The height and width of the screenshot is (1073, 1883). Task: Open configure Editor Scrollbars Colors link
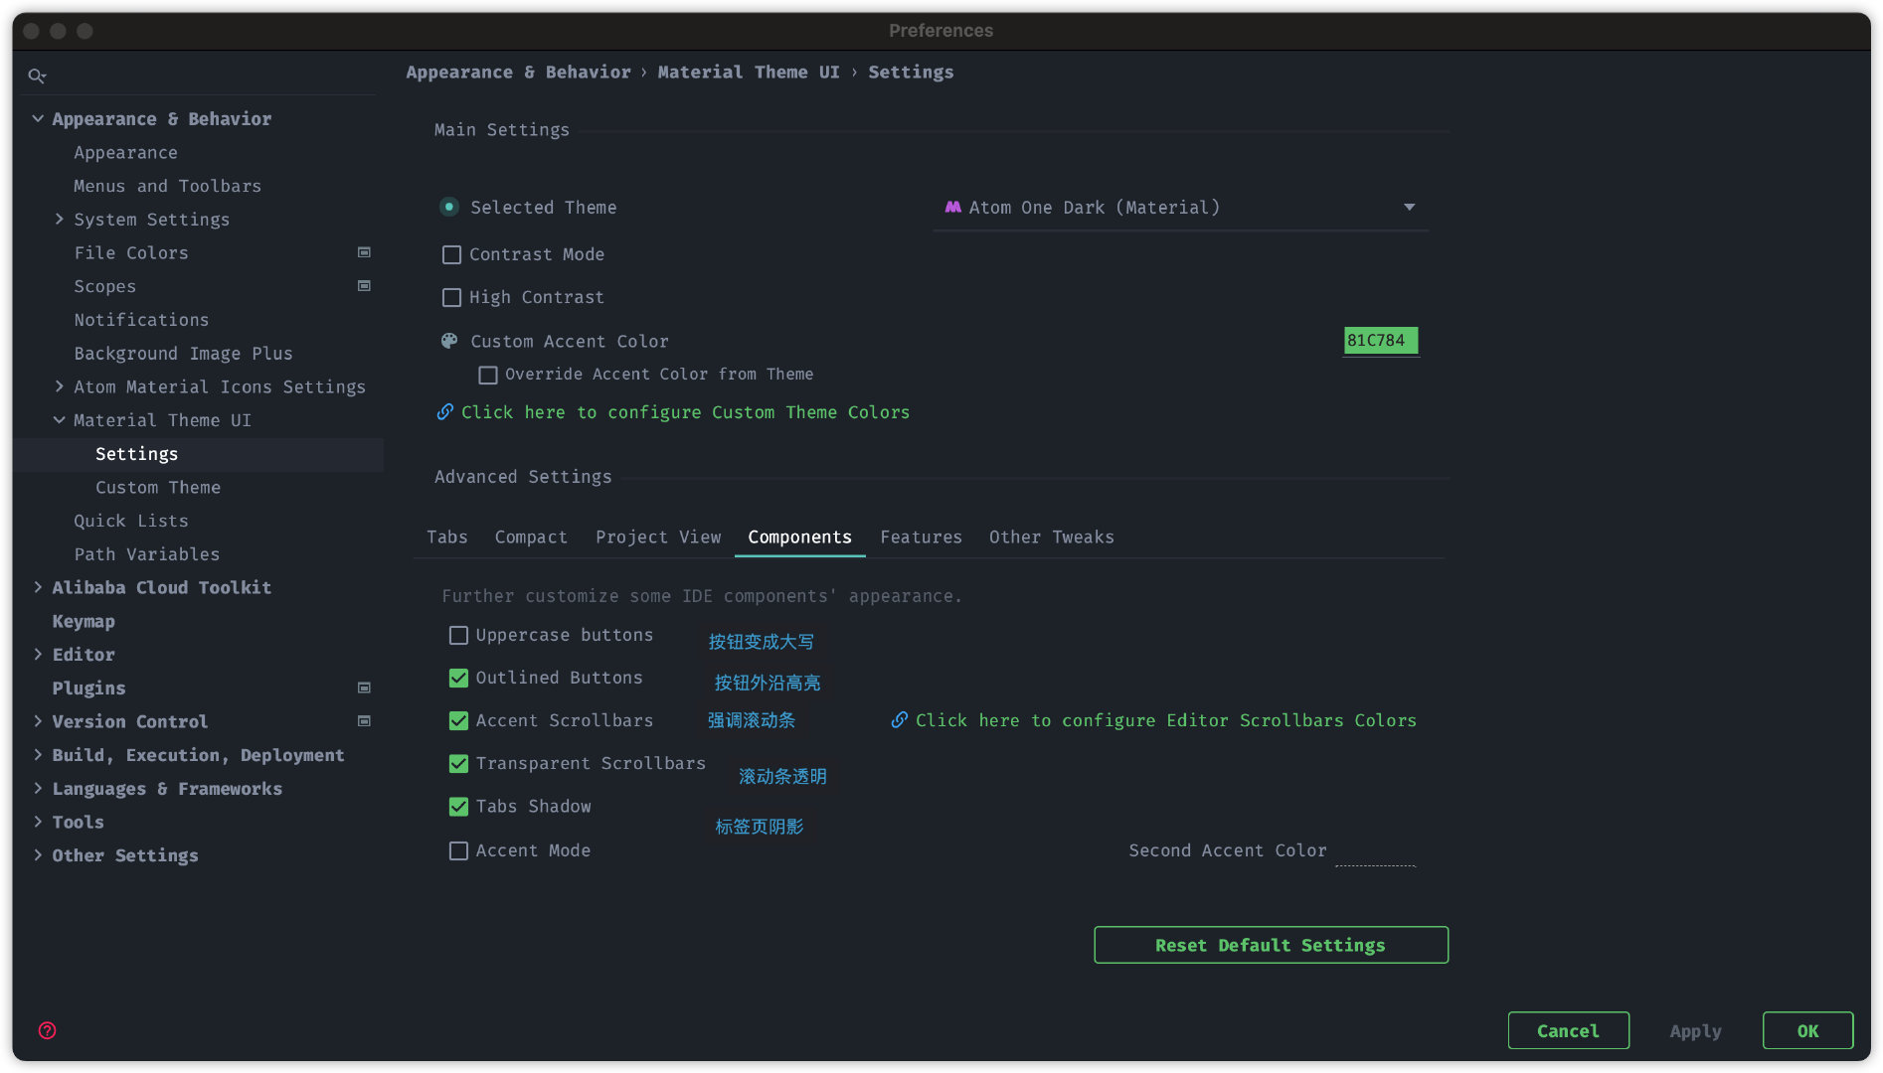(x=1165, y=719)
